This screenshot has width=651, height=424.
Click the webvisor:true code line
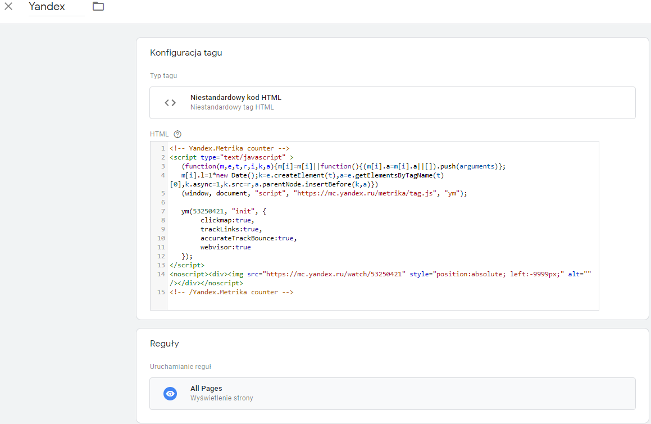(225, 247)
